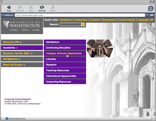The height and width of the screenshot is (121, 156).
Task: Click the '© 1994-2004, University of Washington' text
Action: coord(22,104)
